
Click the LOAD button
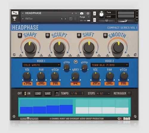(38, 94)
